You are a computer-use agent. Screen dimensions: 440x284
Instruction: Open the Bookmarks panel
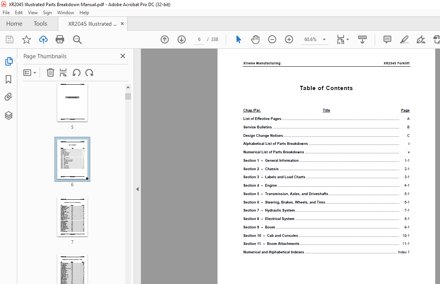click(x=8, y=79)
